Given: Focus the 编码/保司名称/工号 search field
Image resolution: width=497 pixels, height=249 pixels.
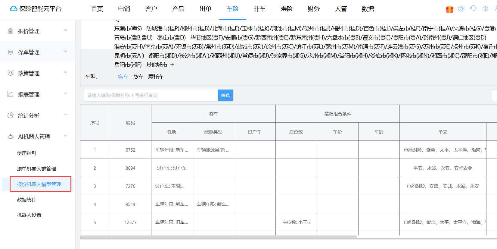Looking at the screenshot, I should tap(151, 95).
